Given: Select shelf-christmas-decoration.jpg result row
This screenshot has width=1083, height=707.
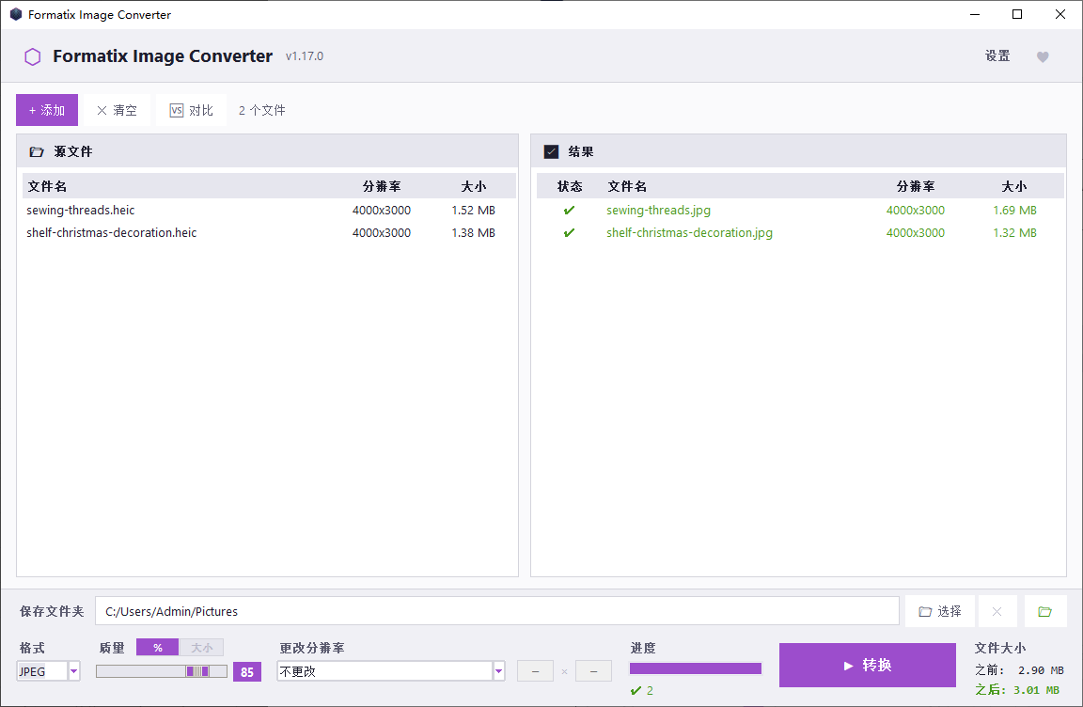Looking at the screenshot, I should coord(801,232).
